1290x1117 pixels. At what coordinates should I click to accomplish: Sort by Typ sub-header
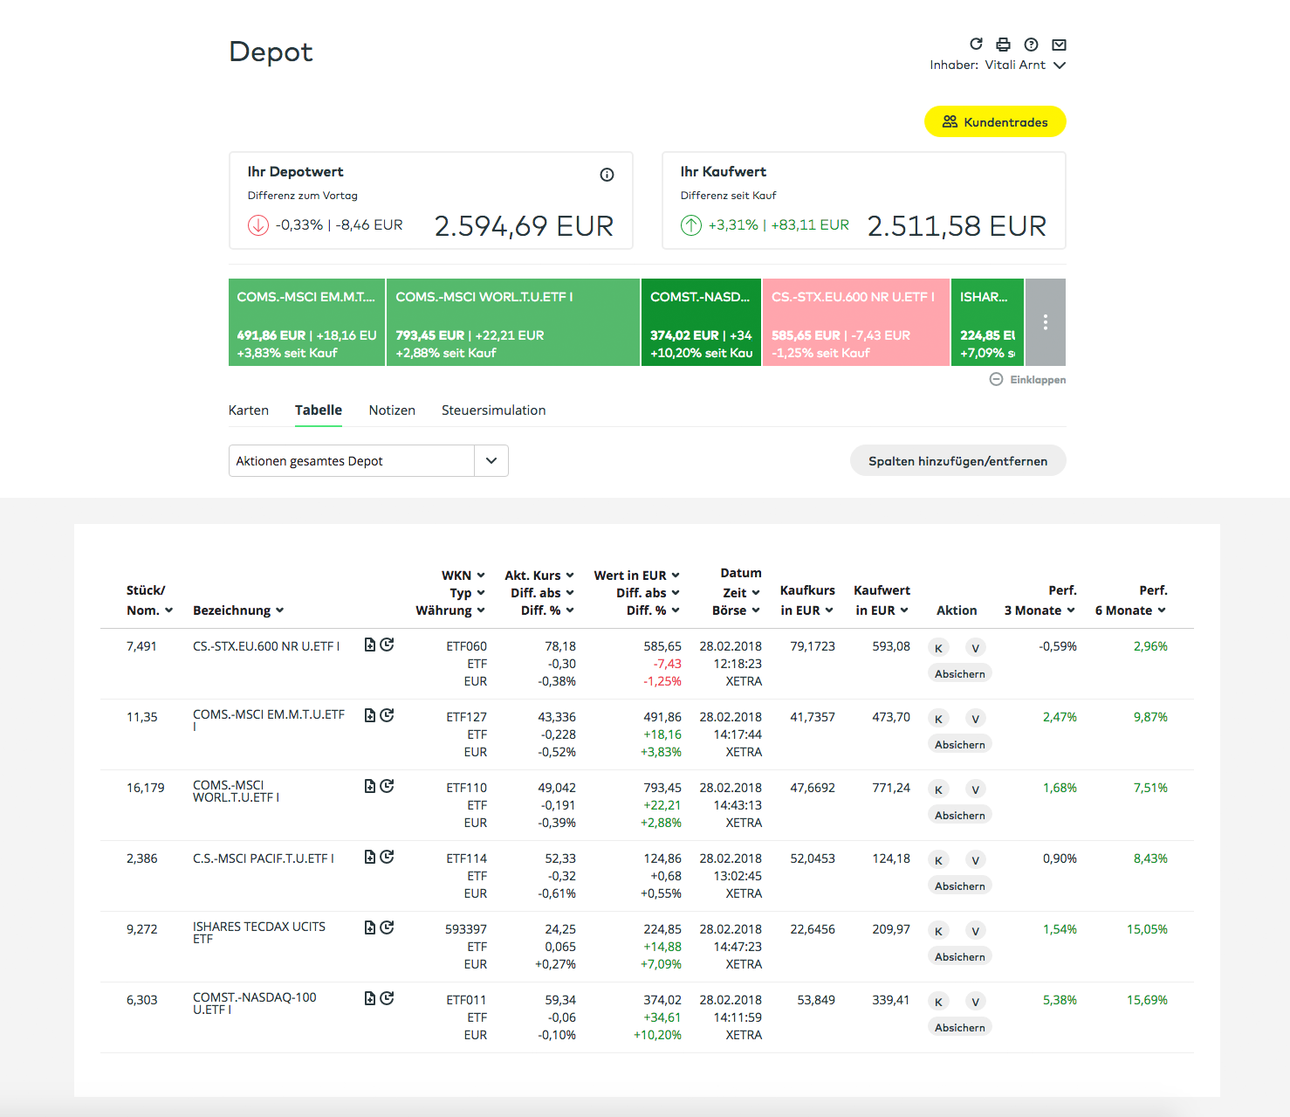pos(467,593)
